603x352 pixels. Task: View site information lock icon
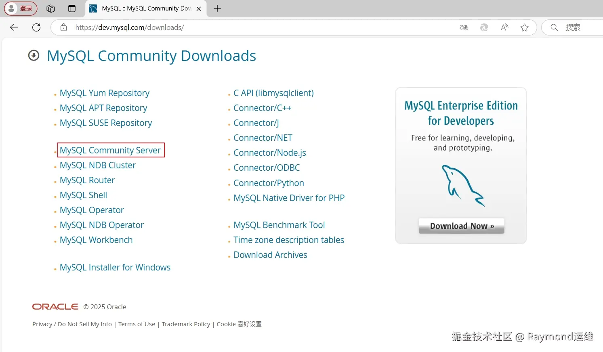[63, 27]
